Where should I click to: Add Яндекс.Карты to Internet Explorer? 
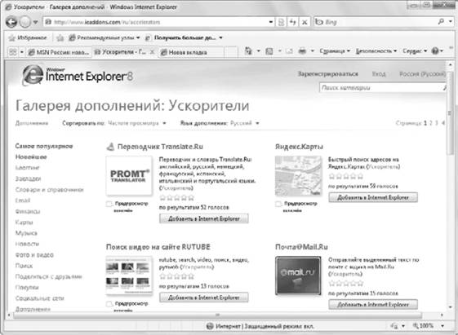[373, 197]
